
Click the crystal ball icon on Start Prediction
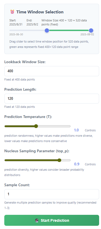[x=37, y=220]
